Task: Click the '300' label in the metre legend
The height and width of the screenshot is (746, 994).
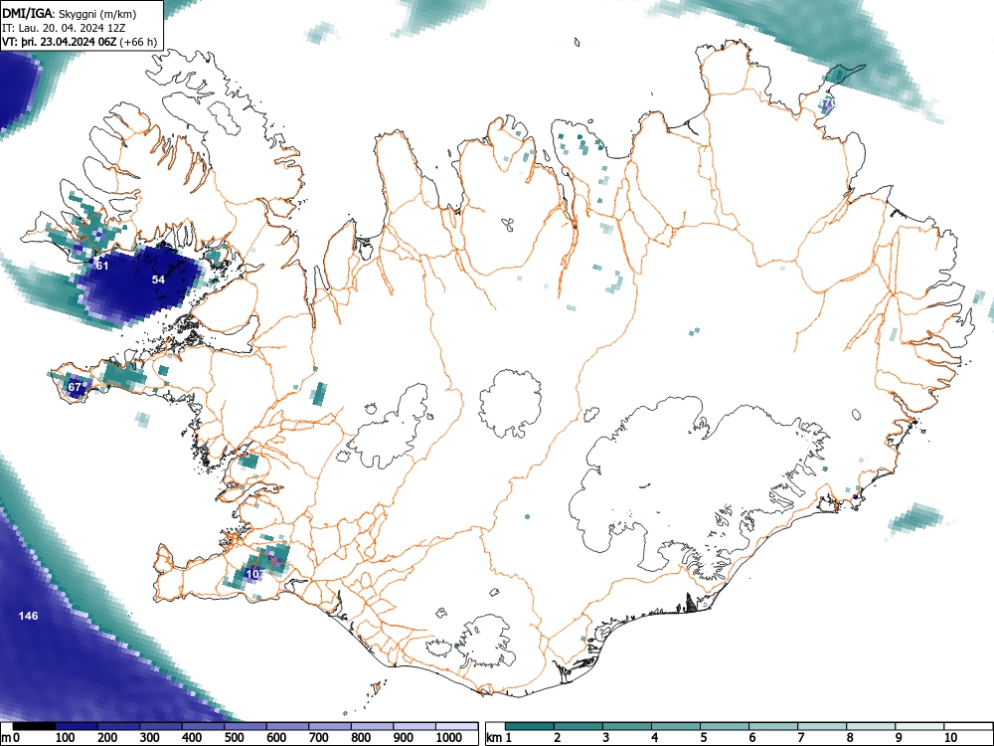Action: 150,738
